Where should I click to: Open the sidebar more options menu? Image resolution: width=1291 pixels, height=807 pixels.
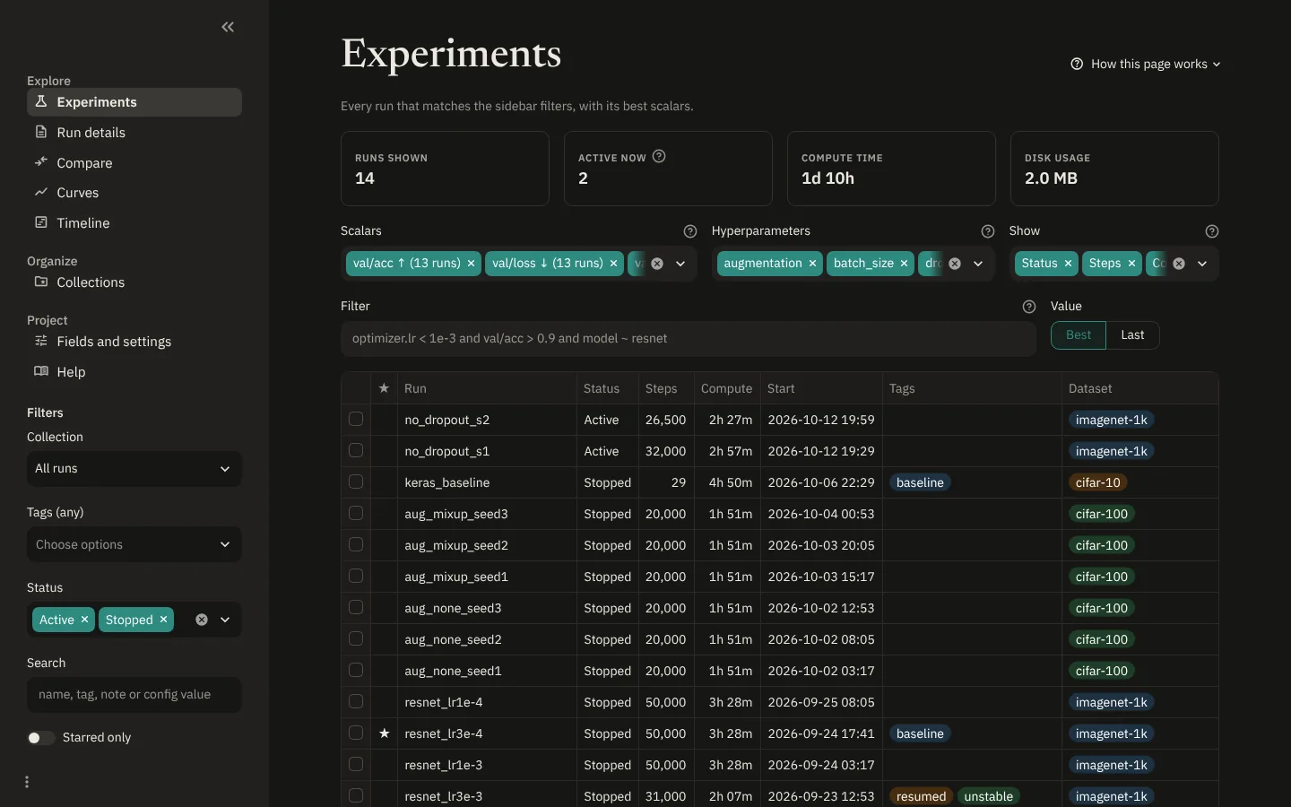coord(27,782)
